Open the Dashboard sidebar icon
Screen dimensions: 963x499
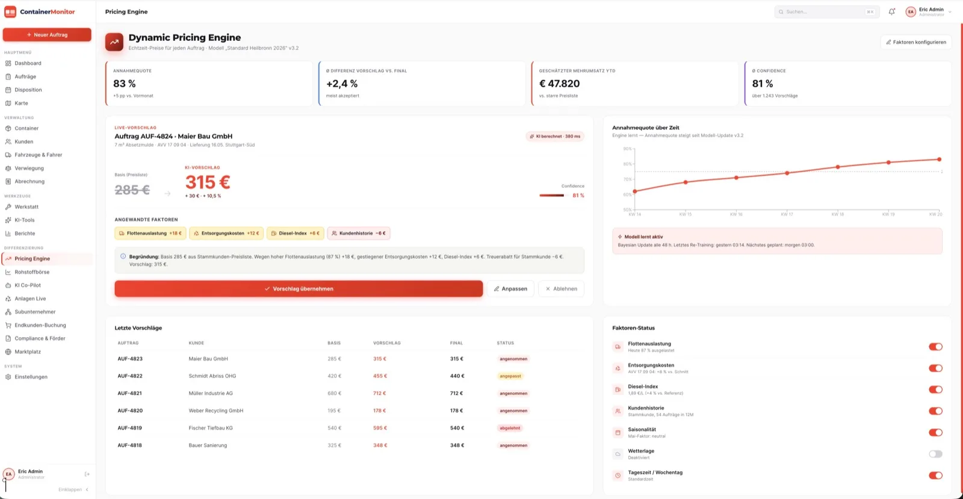8,63
